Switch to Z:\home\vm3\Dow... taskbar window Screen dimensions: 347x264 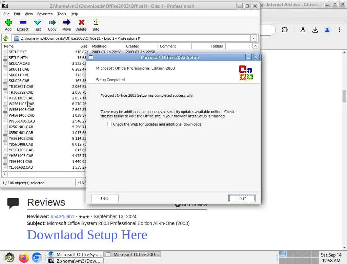[x=76, y=261]
